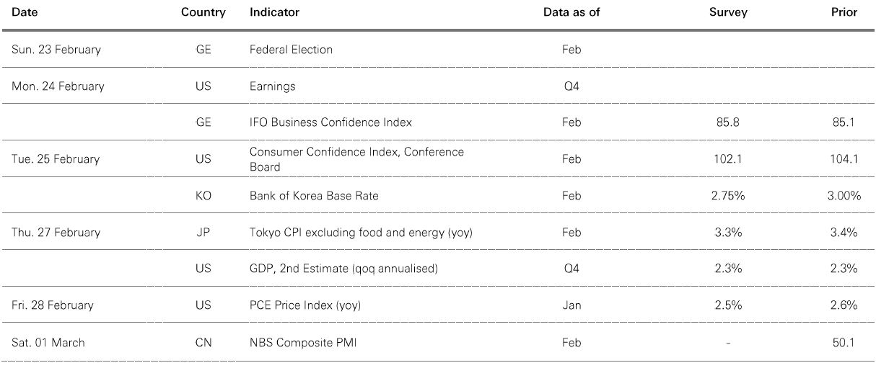Select the Country column header

pos(203,12)
